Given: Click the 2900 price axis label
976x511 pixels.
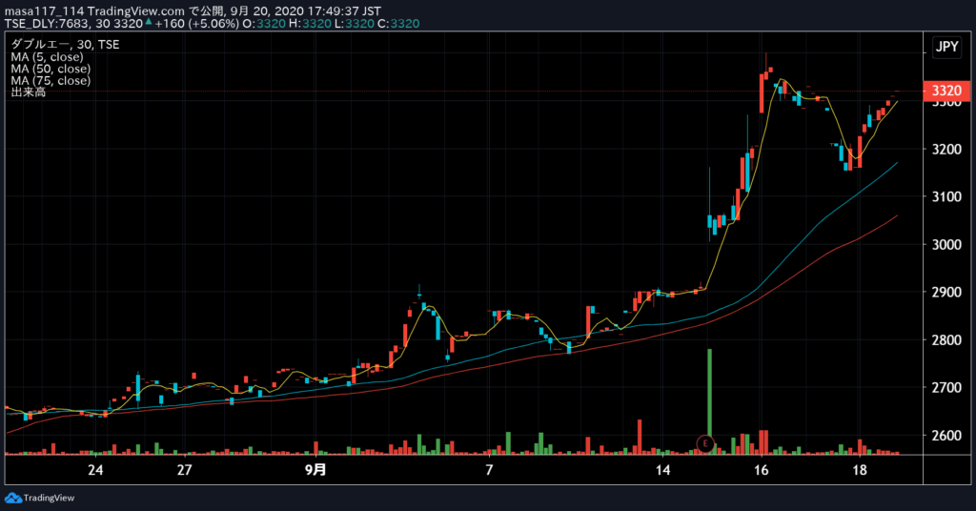Looking at the screenshot, I should [946, 292].
